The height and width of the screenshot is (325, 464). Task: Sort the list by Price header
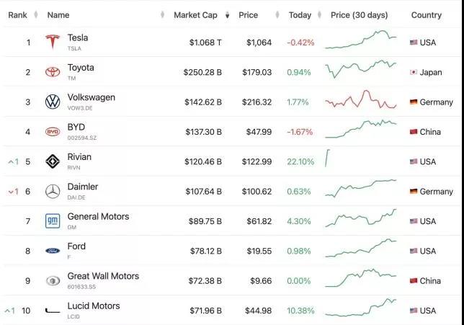pyautogui.click(x=249, y=15)
